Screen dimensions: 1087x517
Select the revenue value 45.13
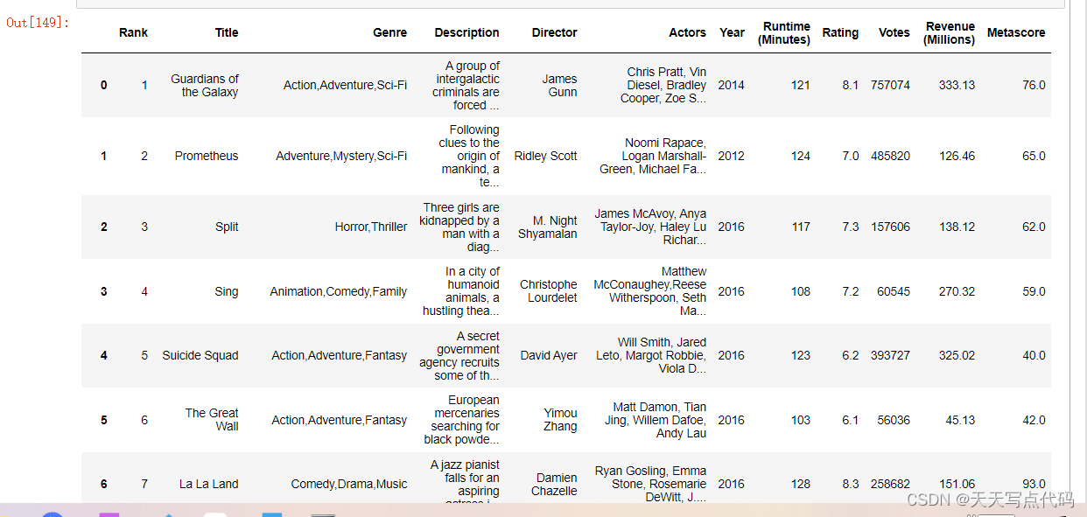960,421
